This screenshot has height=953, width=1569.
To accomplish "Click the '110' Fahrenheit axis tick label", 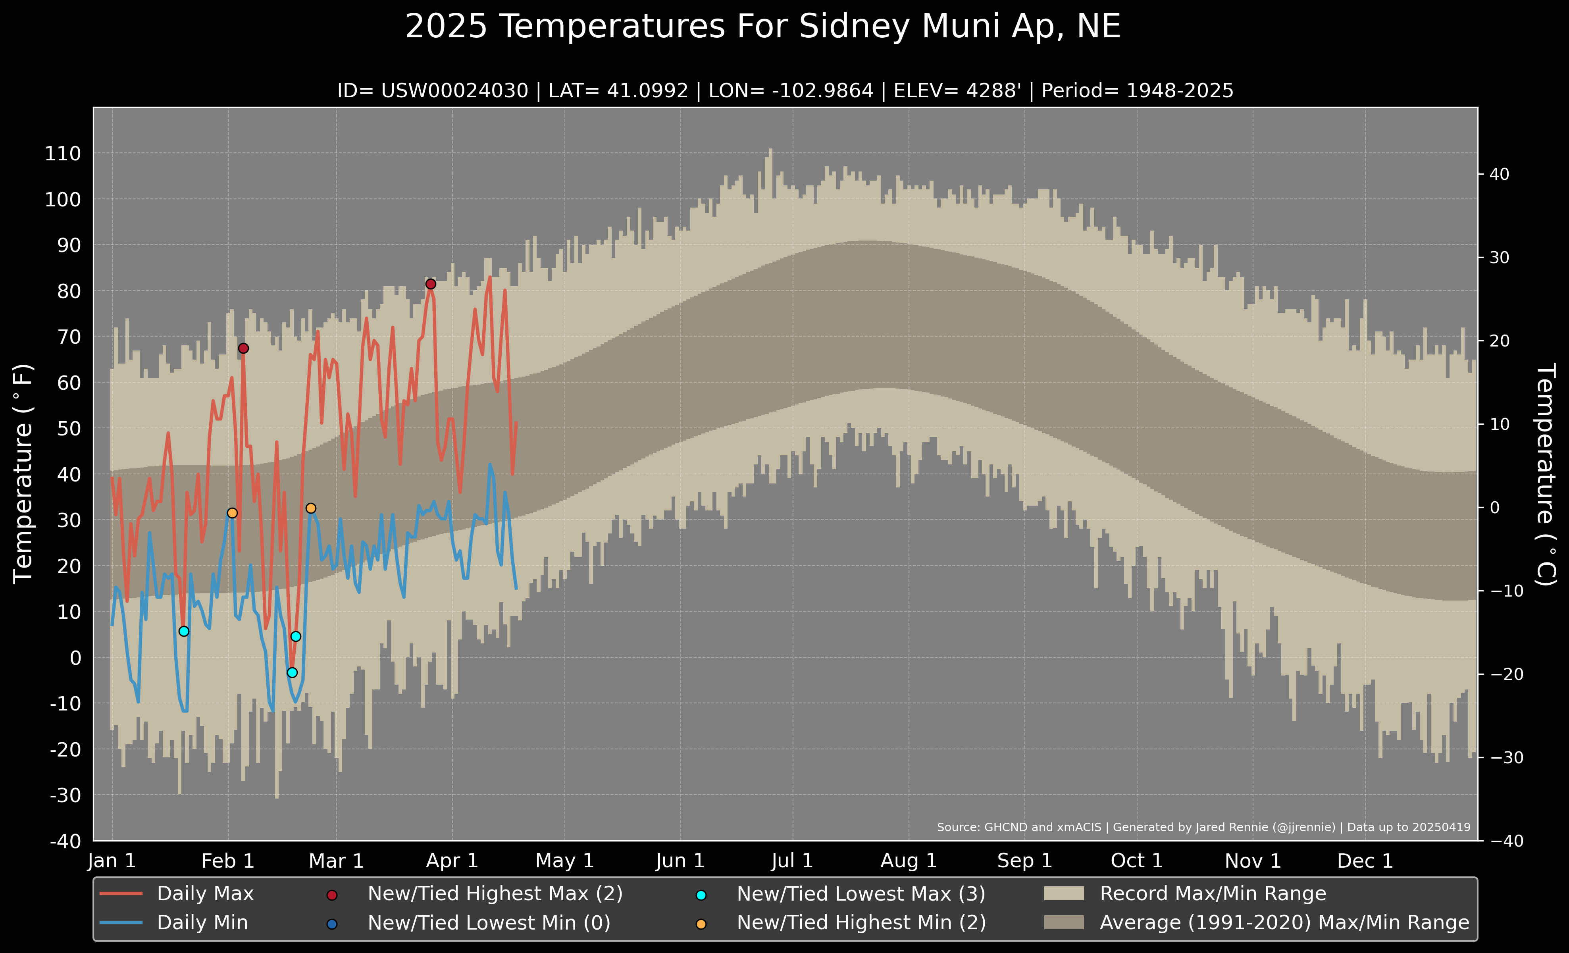I will click(63, 154).
